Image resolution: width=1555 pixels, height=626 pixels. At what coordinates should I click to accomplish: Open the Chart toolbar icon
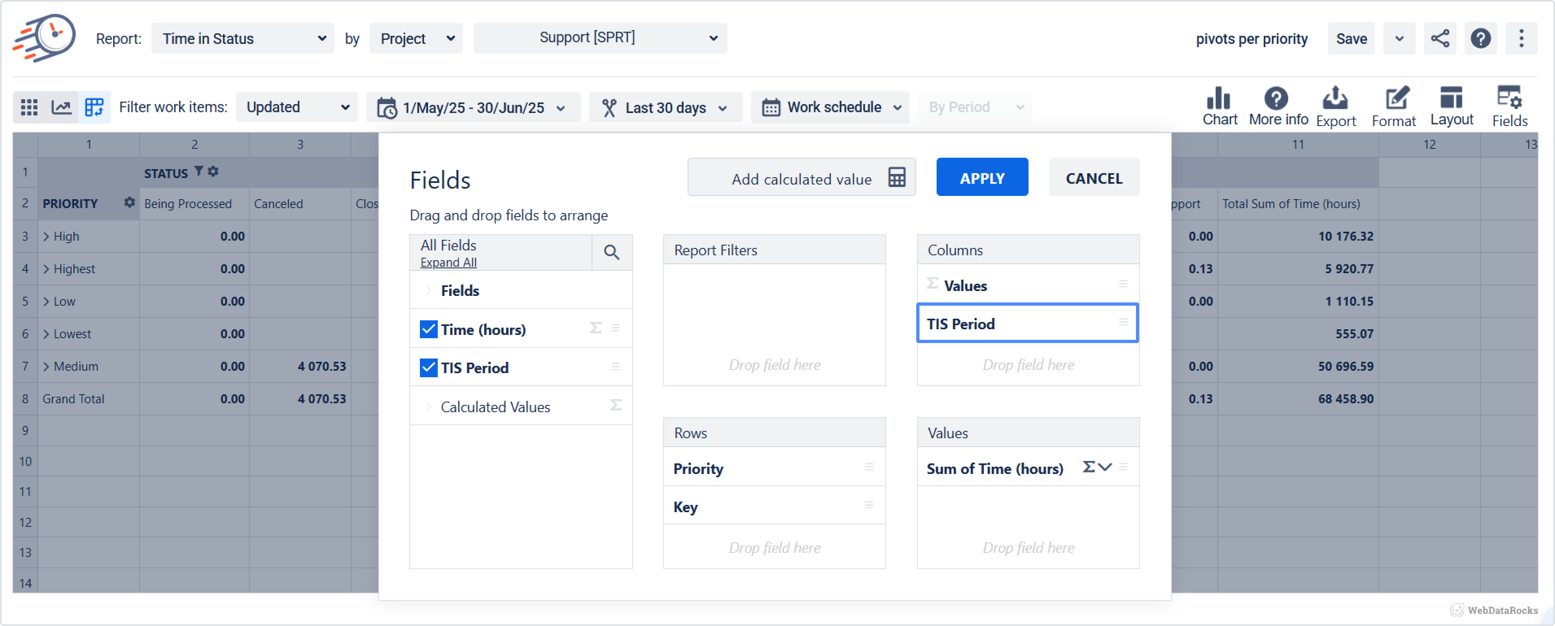coord(1219,106)
